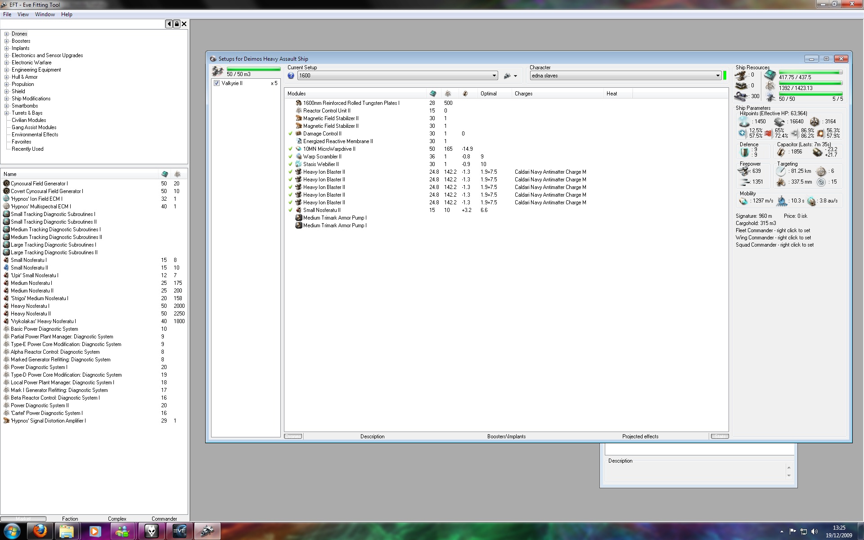Toggle the Damage Control II active checkmark
864x540 pixels.
click(x=290, y=134)
